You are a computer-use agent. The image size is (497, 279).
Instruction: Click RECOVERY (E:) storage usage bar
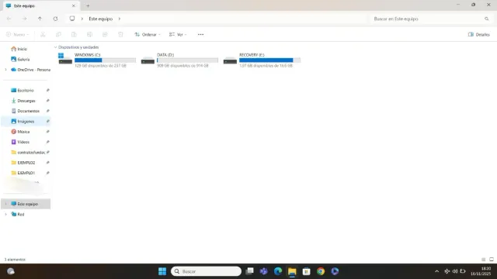[270, 60]
